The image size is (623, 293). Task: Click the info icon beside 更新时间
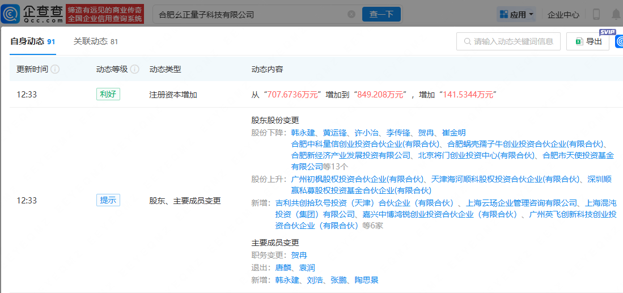(x=55, y=69)
